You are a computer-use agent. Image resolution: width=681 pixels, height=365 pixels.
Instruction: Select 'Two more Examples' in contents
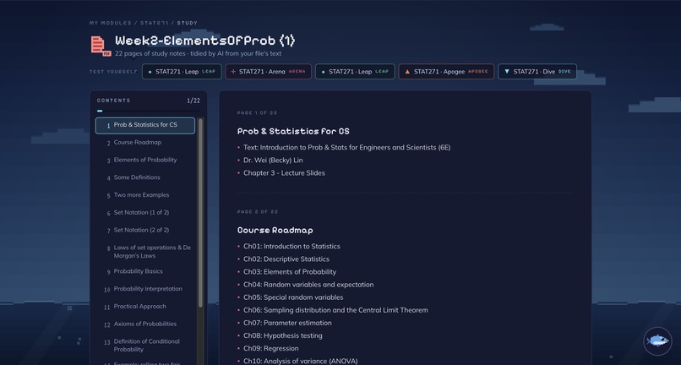(145, 195)
